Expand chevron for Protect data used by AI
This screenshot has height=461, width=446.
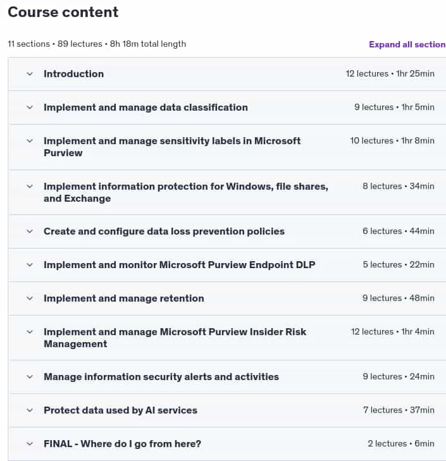30,410
